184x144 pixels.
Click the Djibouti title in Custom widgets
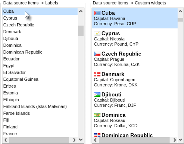click(x=112, y=95)
